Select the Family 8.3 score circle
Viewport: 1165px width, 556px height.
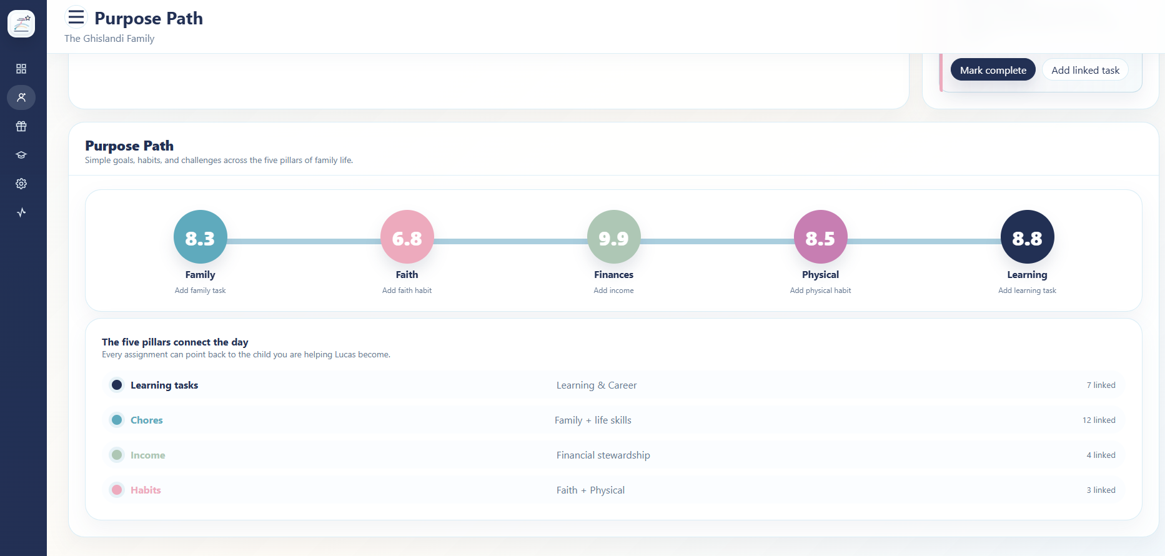point(201,237)
